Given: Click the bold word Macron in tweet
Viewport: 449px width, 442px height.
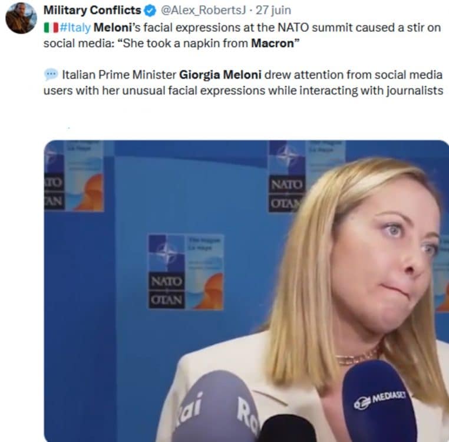Looking at the screenshot, I should click(x=272, y=43).
